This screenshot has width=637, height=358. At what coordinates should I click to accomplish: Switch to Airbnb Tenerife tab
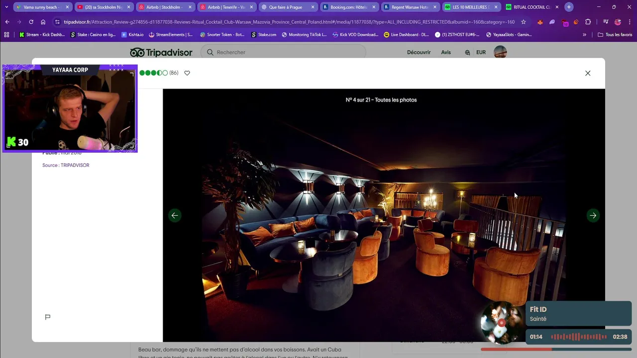point(226,7)
